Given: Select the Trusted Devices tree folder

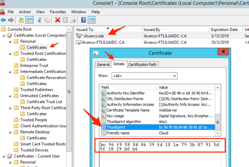Looking at the screenshot, I should [x=31, y=150].
